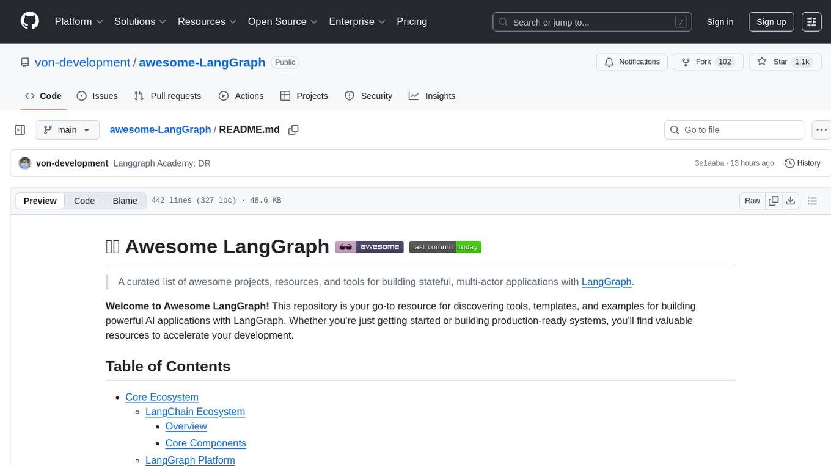
Task: Open the more file actions menu
Action: click(822, 130)
